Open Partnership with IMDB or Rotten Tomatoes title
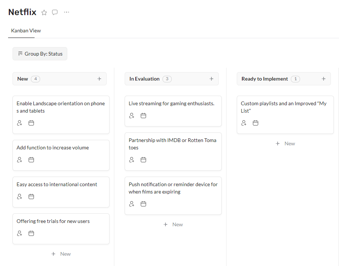 pos(172,144)
